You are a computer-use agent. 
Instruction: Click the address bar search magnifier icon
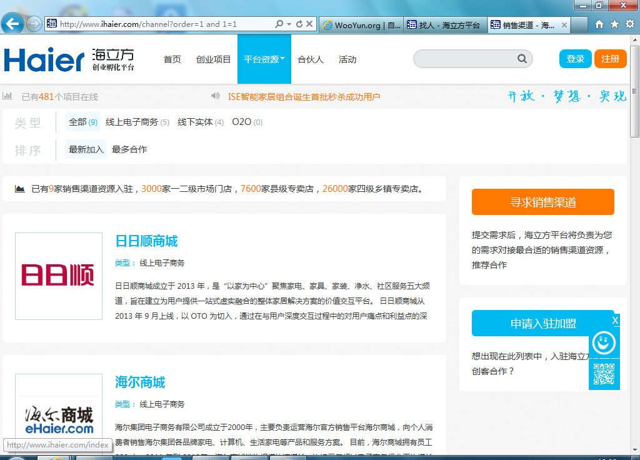(x=279, y=24)
